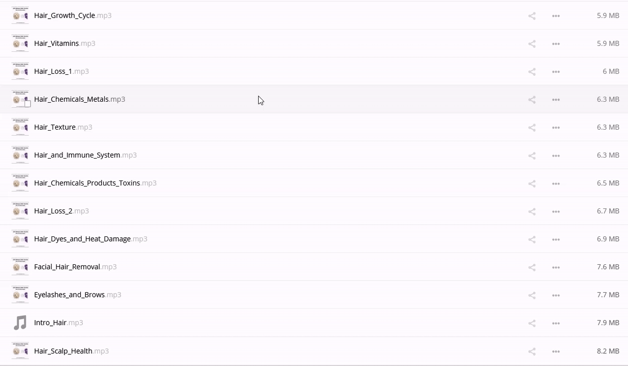This screenshot has height=366, width=628.
Task: Select the Hair_Vitamins.mp3 thumbnail
Action: click(20, 44)
